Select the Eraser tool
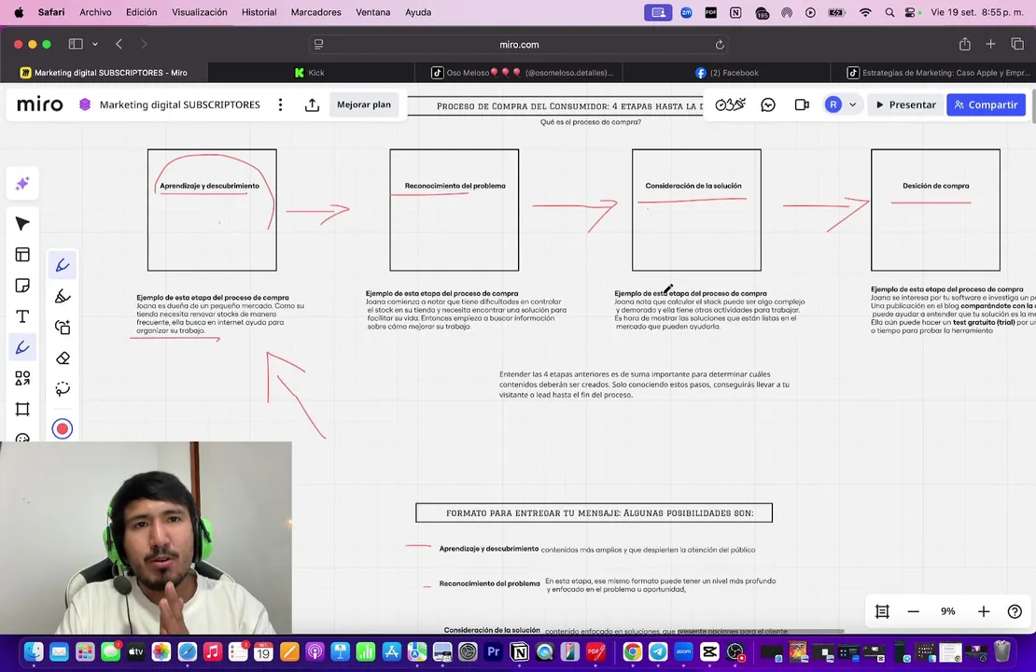This screenshot has height=672, width=1036. click(63, 357)
